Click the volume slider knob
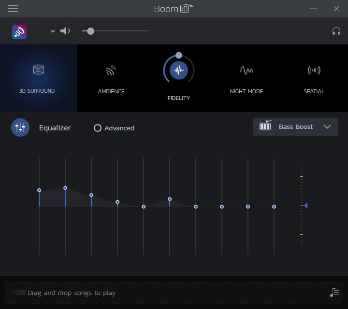This screenshot has height=309, width=348. coord(90,31)
